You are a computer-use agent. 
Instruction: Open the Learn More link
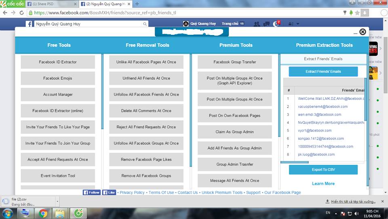(323, 183)
